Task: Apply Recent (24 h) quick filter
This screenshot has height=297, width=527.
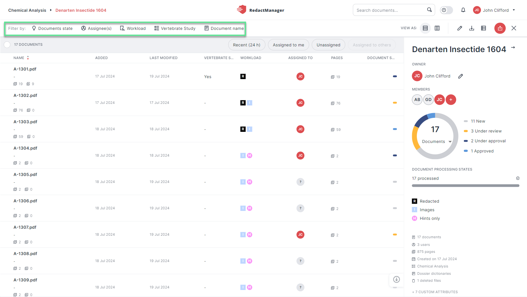Action: 247,45
